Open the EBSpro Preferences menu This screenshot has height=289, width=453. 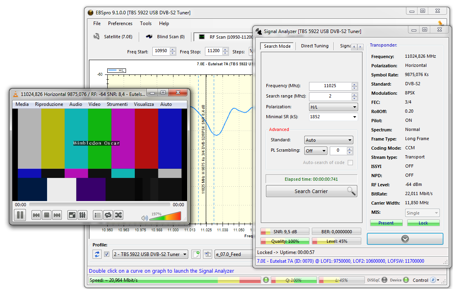120,23
